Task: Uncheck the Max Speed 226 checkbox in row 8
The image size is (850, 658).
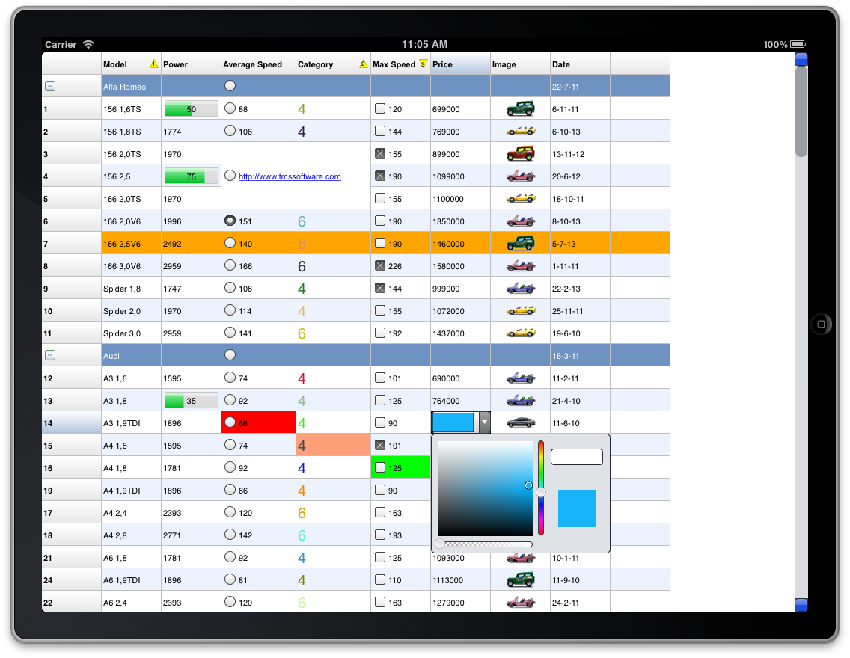Action: pyautogui.click(x=380, y=266)
